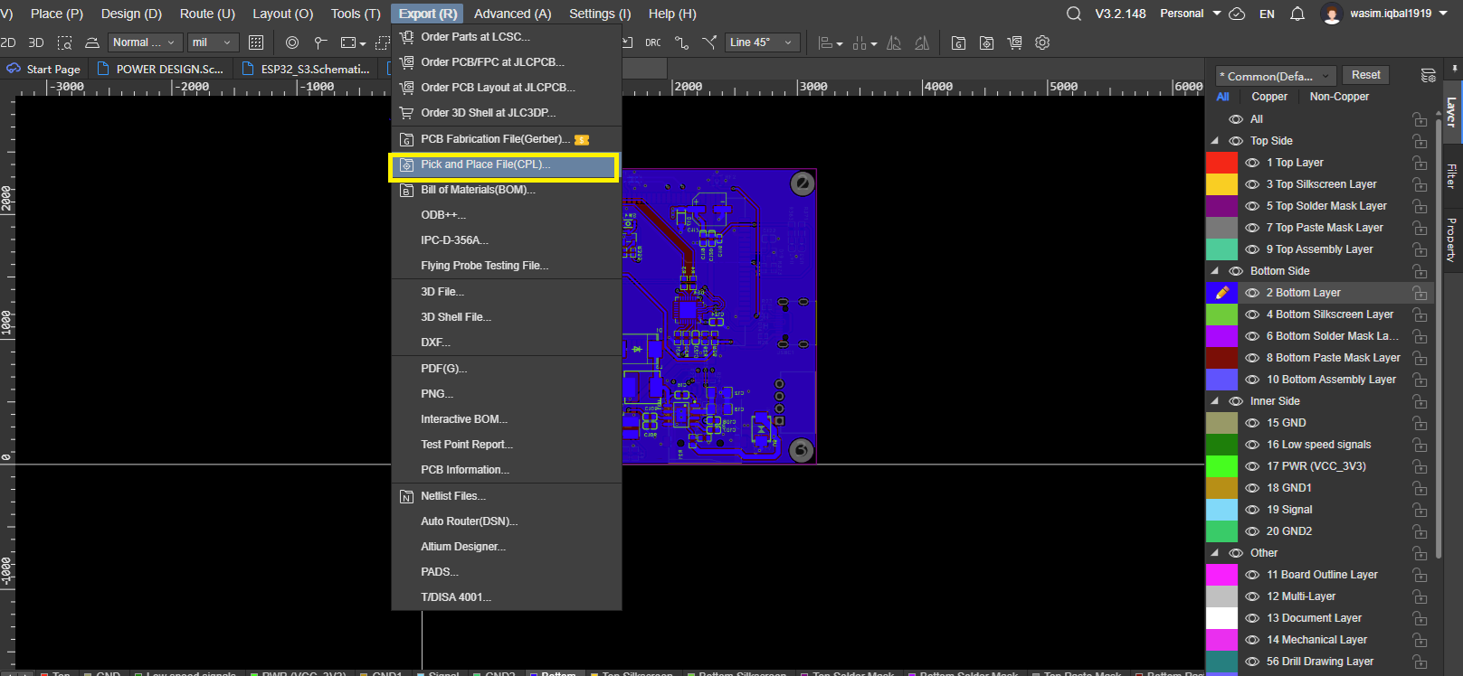Open the mil units dropdown

[213, 42]
